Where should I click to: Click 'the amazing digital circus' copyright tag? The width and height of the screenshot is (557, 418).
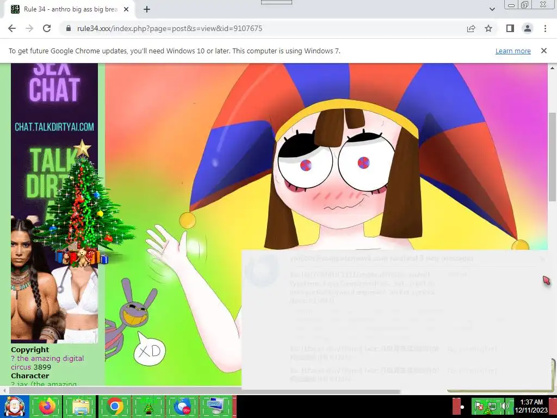point(47,362)
